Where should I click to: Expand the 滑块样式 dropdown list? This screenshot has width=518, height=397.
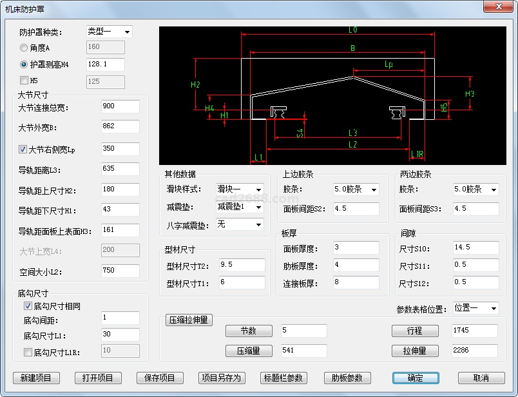(240, 189)
